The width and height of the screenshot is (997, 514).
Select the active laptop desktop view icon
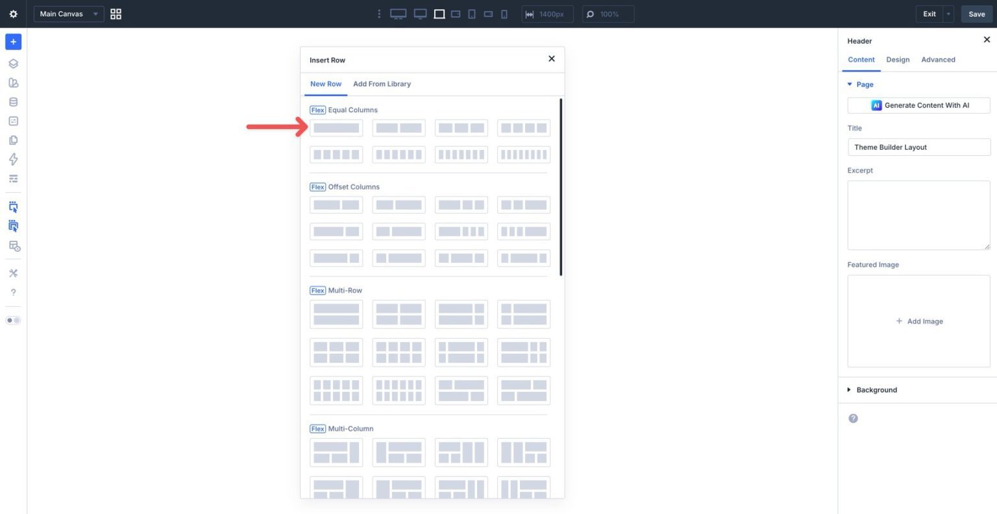[439, 14]
